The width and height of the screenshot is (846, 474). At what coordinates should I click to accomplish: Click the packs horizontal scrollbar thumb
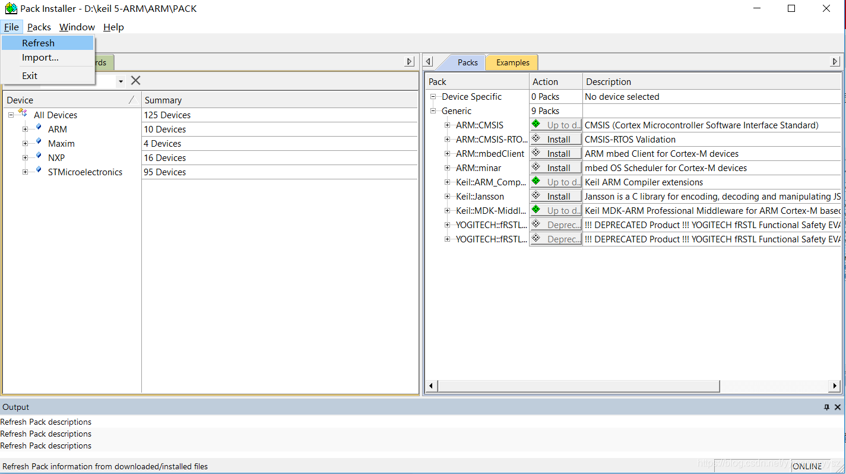(x=579, y=386)
